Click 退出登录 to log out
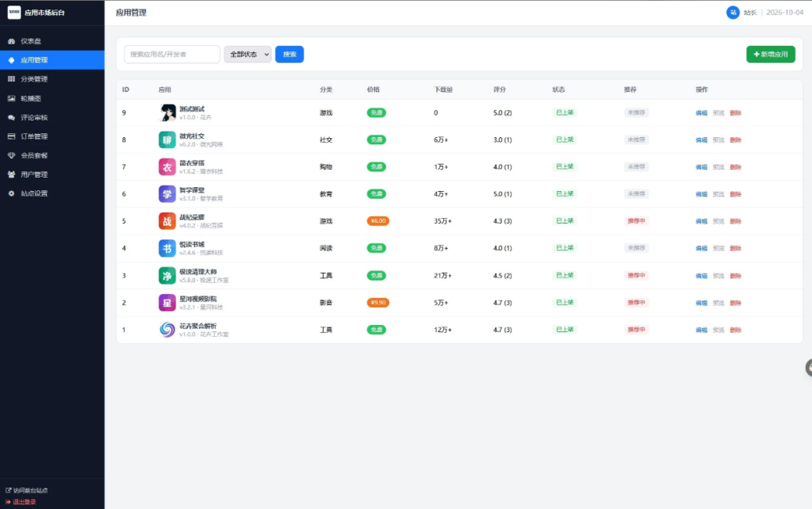The image size is (812, 509). [x=21, y=502]
